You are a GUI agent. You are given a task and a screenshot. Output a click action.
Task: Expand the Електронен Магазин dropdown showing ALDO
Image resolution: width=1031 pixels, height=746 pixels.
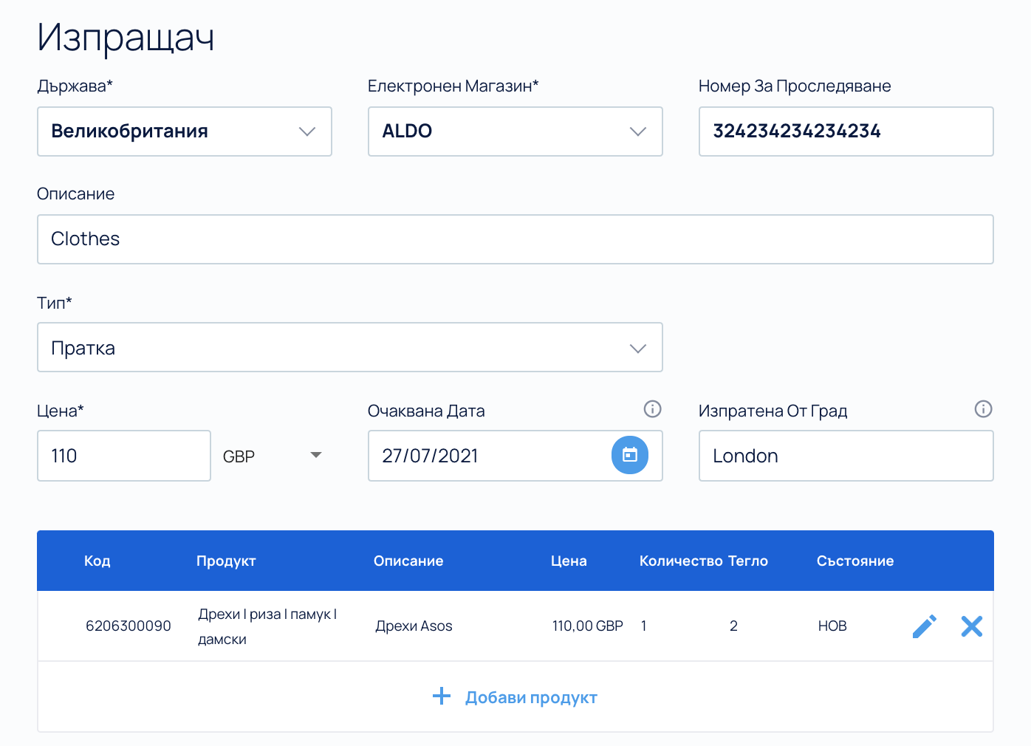(x=515, y=131)
